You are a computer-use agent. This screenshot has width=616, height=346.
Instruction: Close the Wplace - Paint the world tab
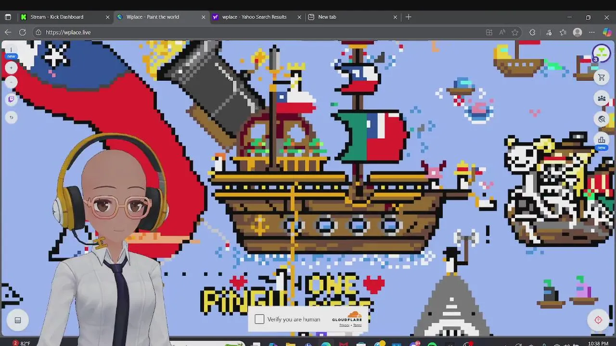203,17
